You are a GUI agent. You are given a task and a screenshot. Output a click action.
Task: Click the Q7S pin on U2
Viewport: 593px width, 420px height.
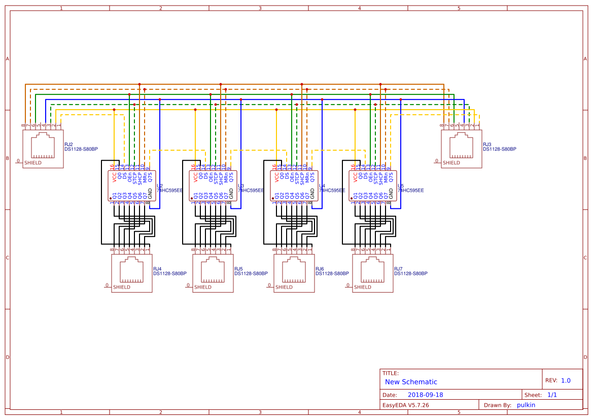pos(150,177)
